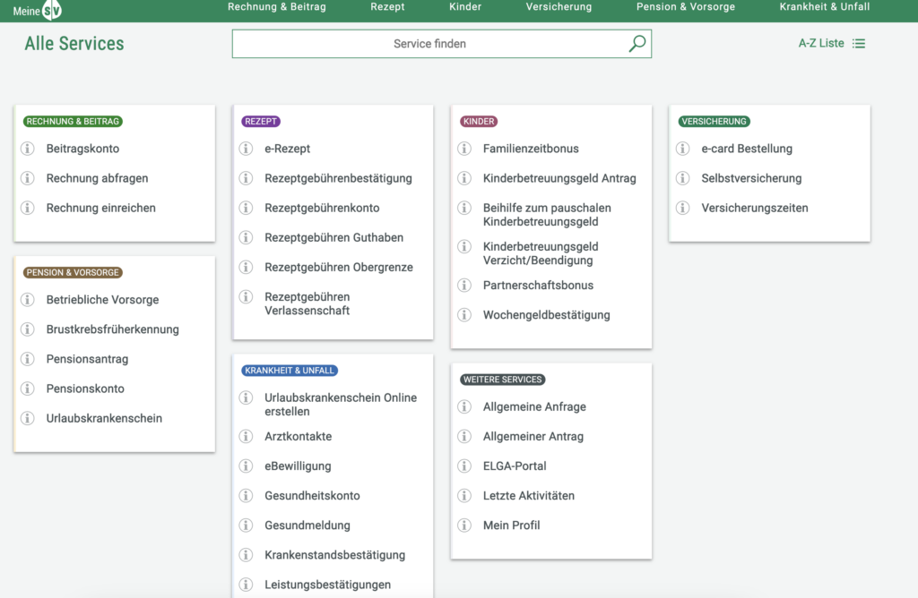Screen dimensions: 918x598
Task: Show info for Rechnung abfragen
Action: [28, 178]
